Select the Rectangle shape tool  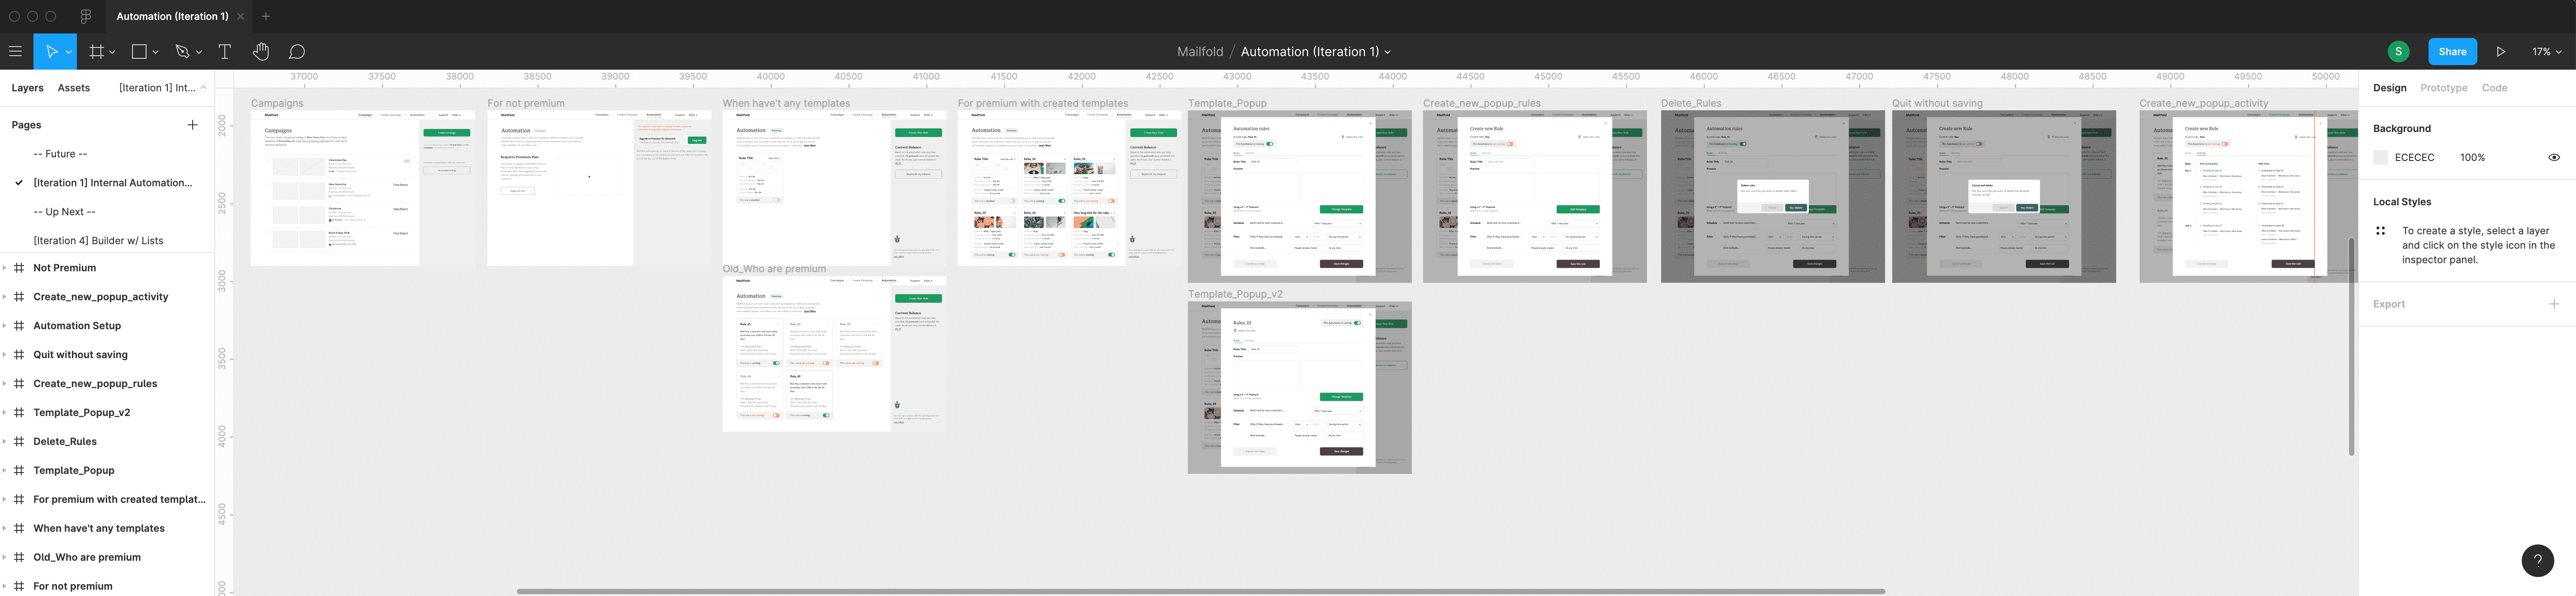[139, 51]
